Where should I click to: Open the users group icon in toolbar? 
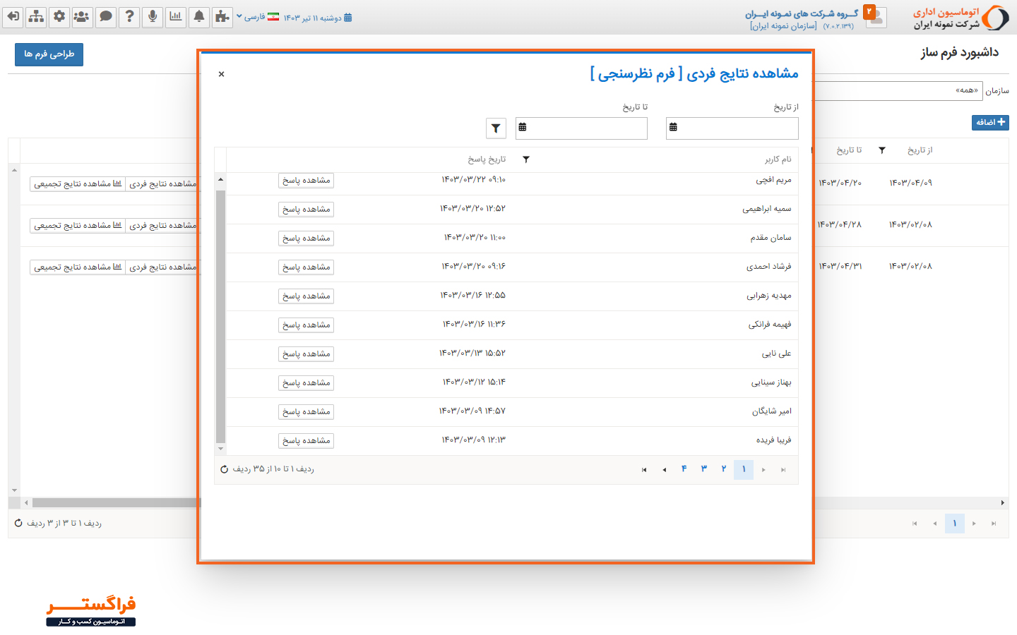(83, 17)
